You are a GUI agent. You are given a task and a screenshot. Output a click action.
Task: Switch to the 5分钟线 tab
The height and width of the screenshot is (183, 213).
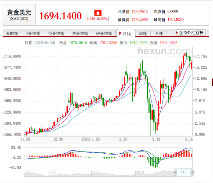click(33, 33)
